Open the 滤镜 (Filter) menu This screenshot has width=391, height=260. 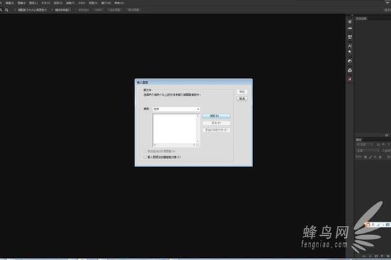coord(70,3)
